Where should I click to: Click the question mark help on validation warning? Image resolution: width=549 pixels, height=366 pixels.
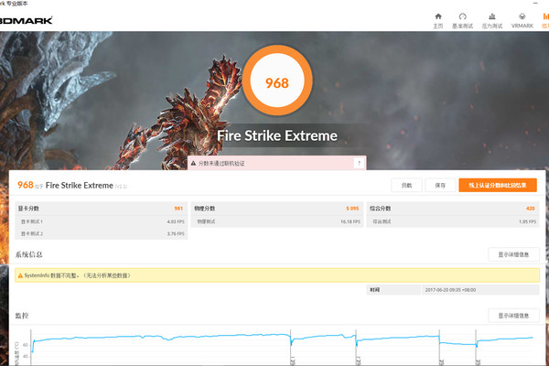[x=359, y=163]
